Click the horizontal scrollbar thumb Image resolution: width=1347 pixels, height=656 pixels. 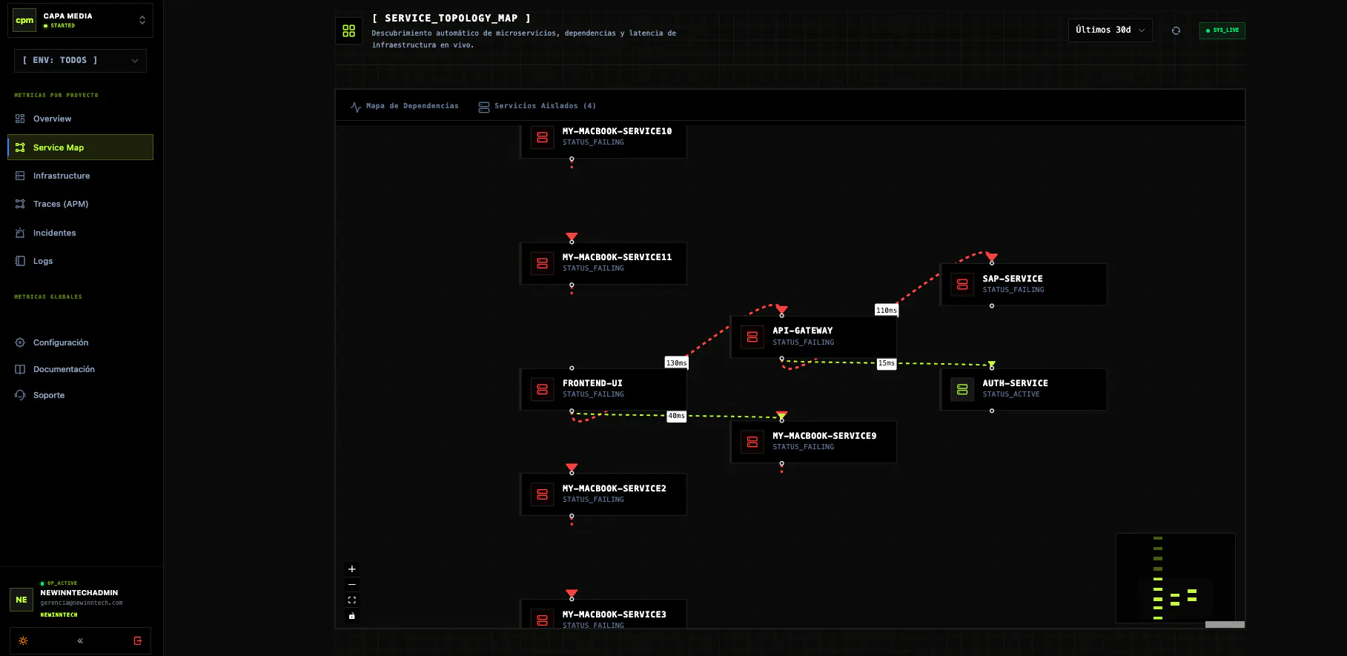[x=1225, y=625]
